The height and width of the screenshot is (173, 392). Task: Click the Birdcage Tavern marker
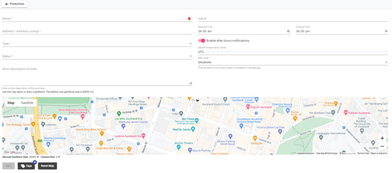point(33,124)
